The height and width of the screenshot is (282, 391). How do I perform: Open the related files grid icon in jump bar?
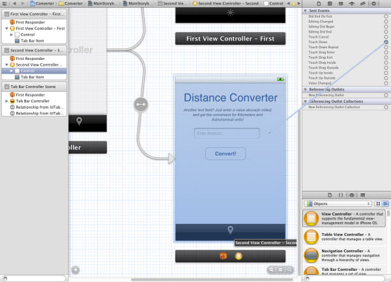pos(5,3)
